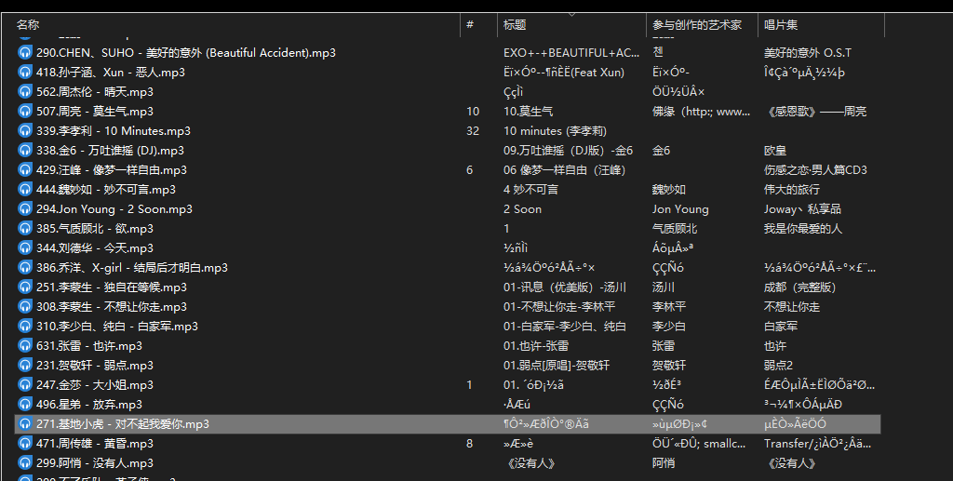This screenshot has height=481, width=953.
Task: Click the audio icon of 631.张雷 - 也许.mp3
Action: coord(25,345)
